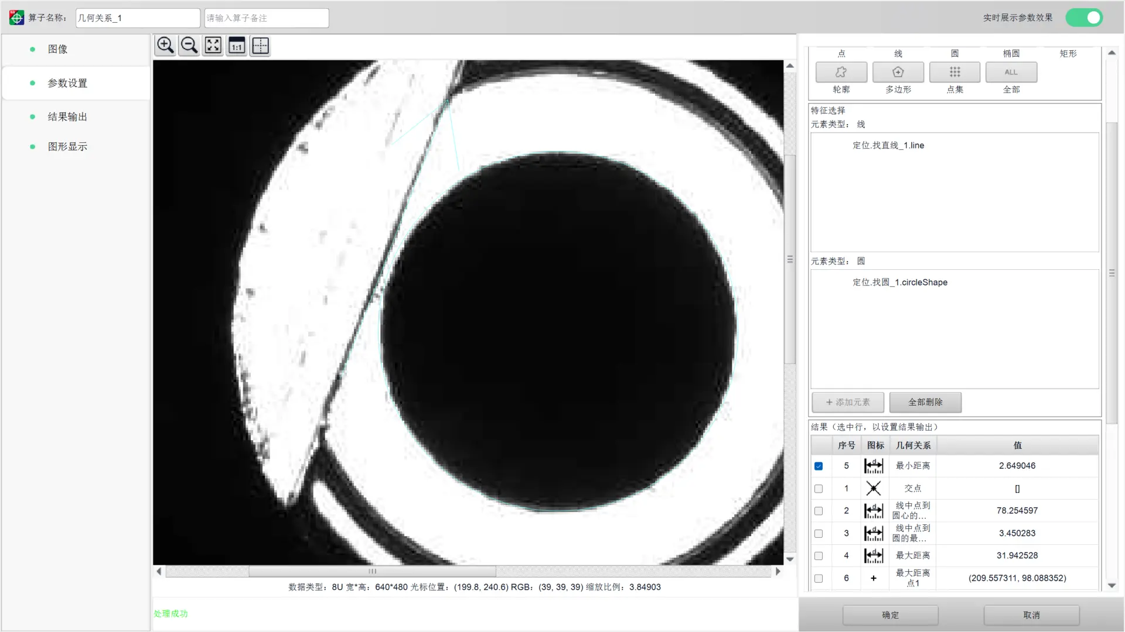Click the 序号 column header

tap(846, 445)
